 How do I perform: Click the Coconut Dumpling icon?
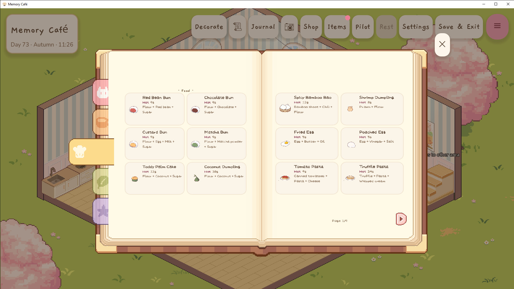pyautogui.click(x=197, y=178)
